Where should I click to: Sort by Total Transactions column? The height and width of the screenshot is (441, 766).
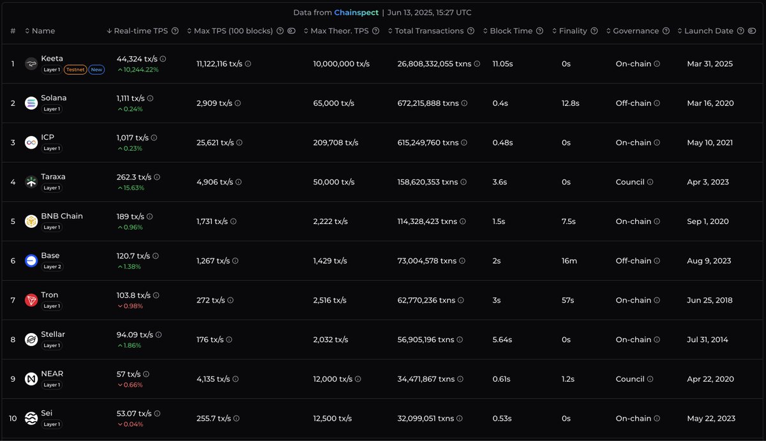(426, 31)
